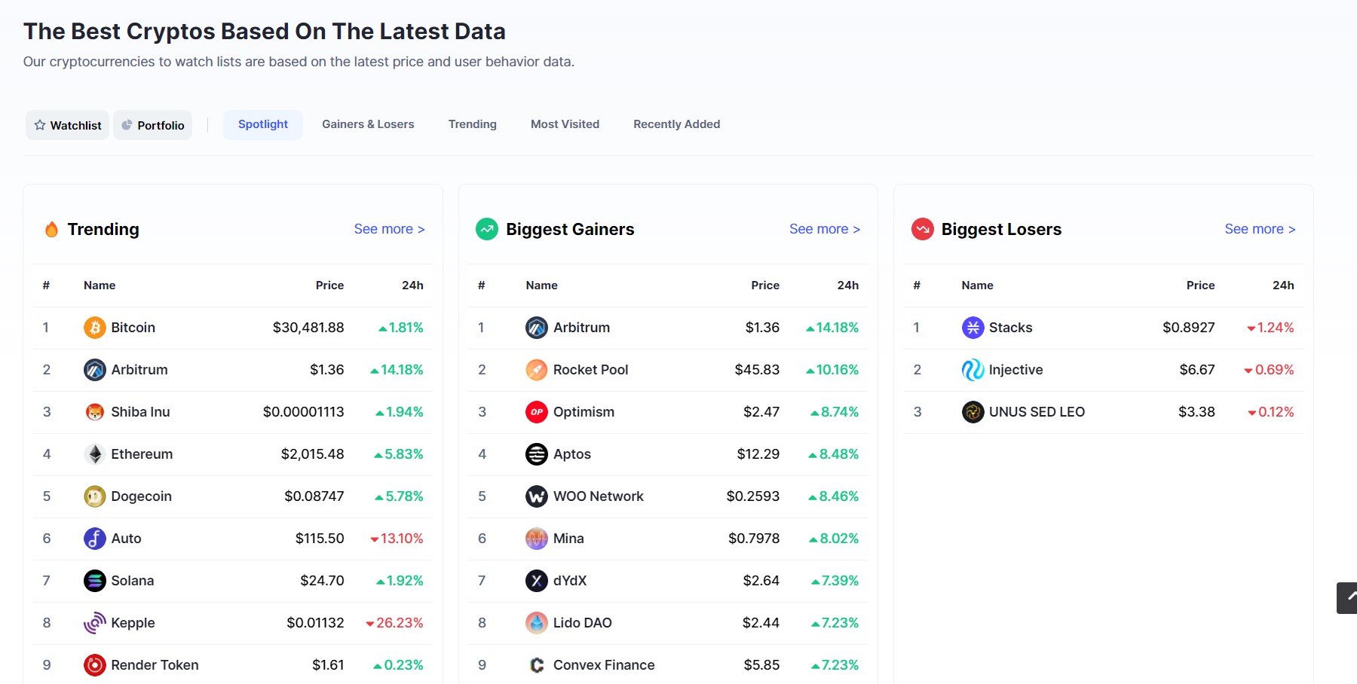
Task: Click the Aptos logo icon
Action: click(536, 454)
